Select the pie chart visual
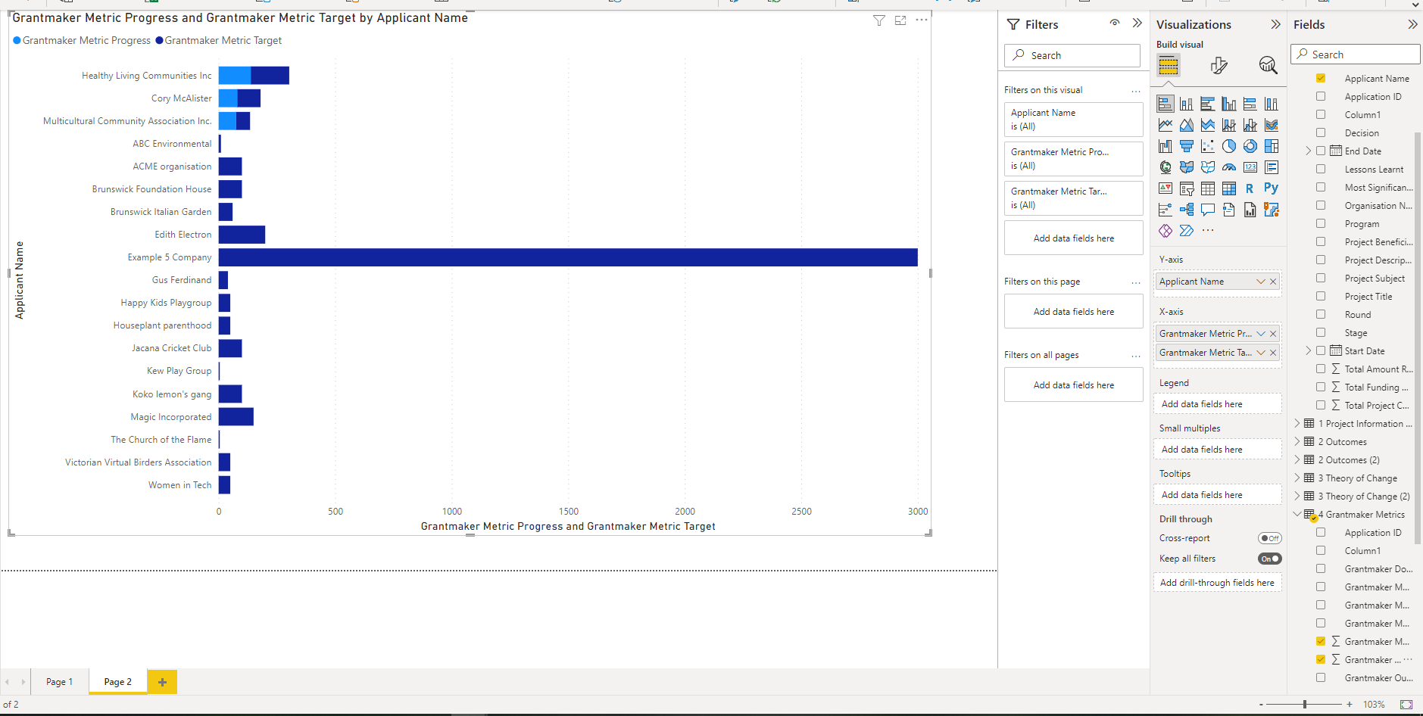1423x716 pixels. coord(1228,146)
